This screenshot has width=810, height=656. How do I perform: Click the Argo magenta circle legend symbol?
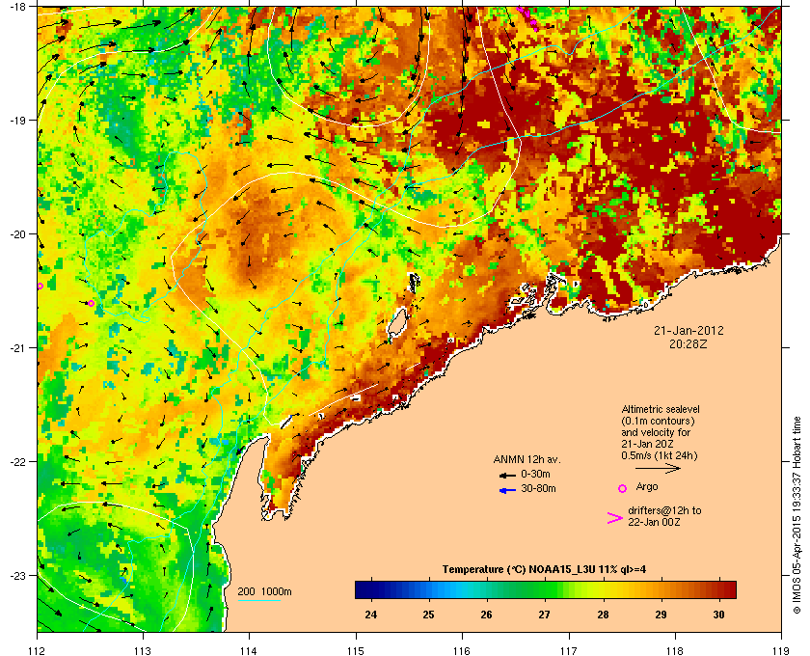(x=623, y=488)
